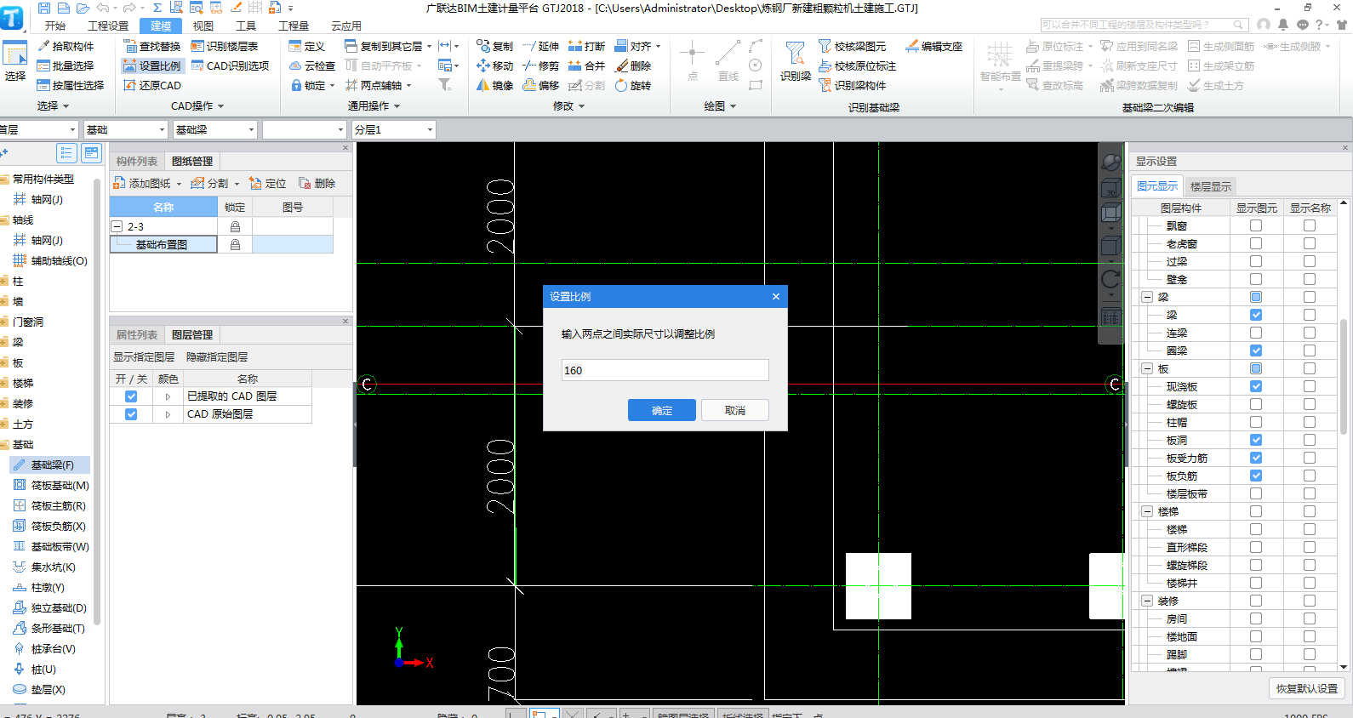Click 校核梁图元 check beam elements
Viewport: 1353px width, 718px height.
tap(853, 46)
